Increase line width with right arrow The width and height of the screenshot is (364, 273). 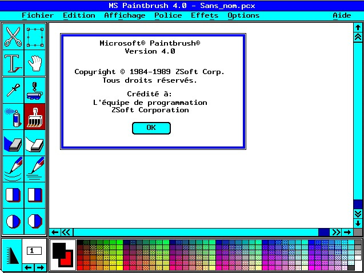click(x=41, y=267)
